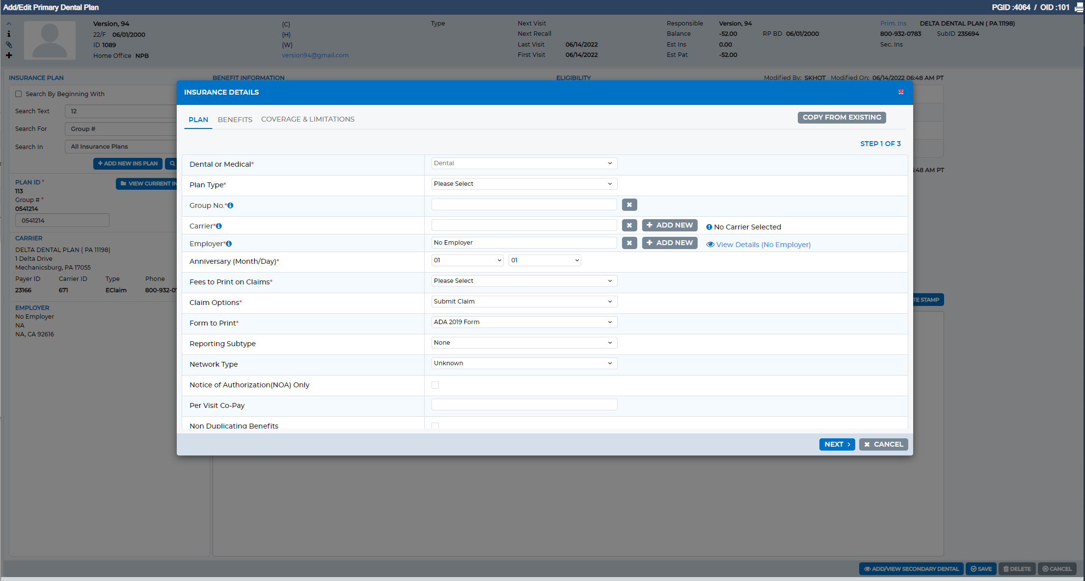Enable Notice of Authorization (NOA) Only checkbox

[435, 385]
